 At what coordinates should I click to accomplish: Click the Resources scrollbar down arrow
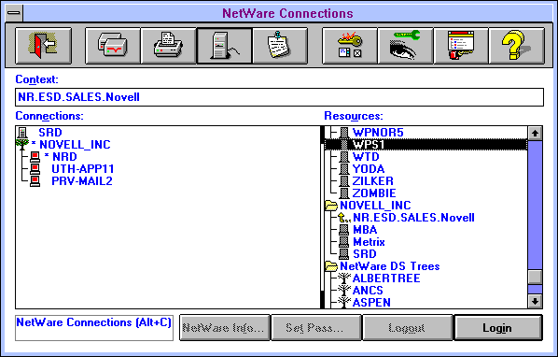(x=535, y=301)
